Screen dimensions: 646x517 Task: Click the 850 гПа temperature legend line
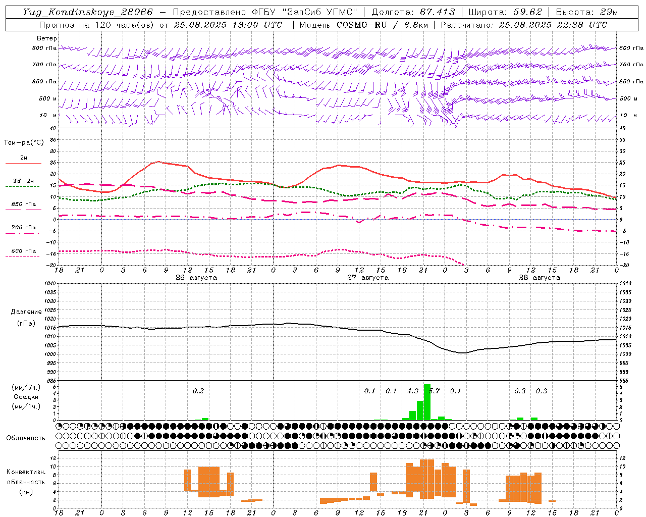click(x=23, y=210)
